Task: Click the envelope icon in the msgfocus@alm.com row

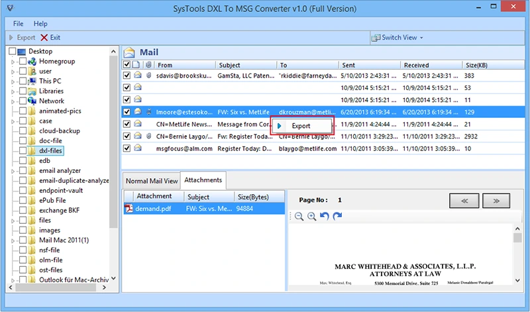Action: pos(138,148)
